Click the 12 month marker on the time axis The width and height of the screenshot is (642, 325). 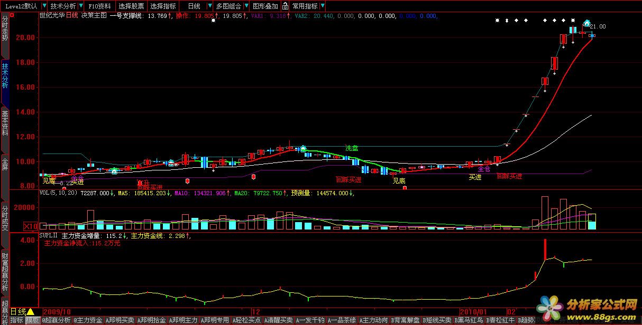[255, 312]
